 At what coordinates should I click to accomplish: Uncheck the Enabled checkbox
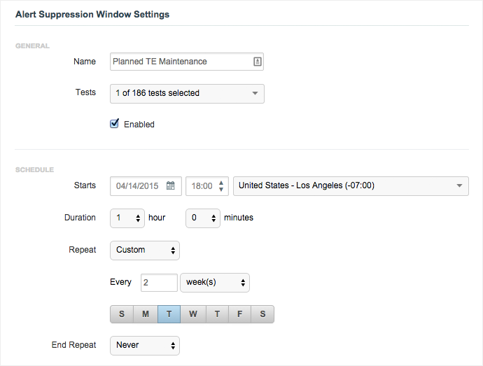115,124
